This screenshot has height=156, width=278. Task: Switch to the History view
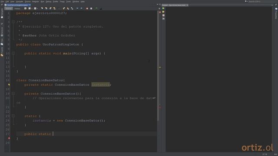(17, 9)
